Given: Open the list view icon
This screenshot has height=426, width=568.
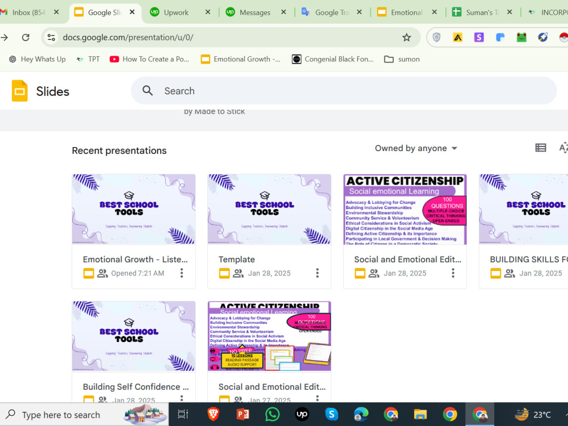Looking at the screenshot, I should click(x=541, y=148).
